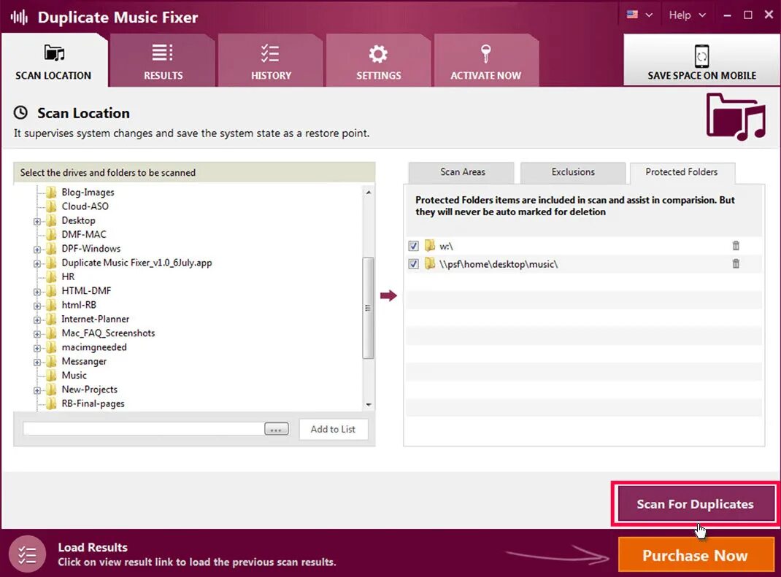Expand the DPF-Windows folder node
This screenshot has height=577, width=781.
click(37, 249)
